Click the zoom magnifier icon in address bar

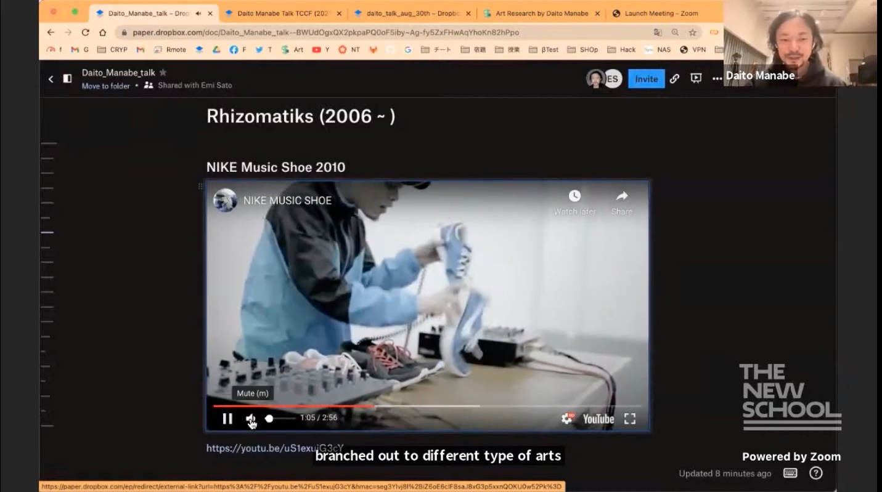click(x=675, y=32)
